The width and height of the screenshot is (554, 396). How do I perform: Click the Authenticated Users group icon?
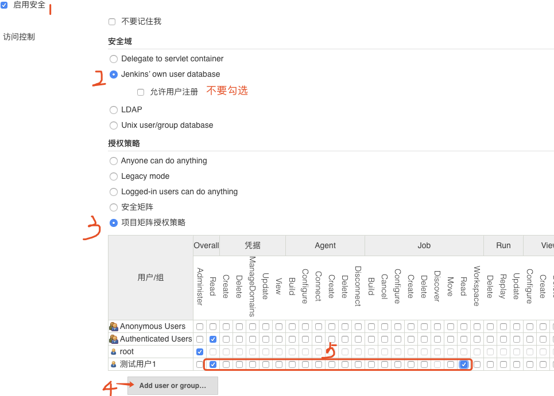[114, 339]
